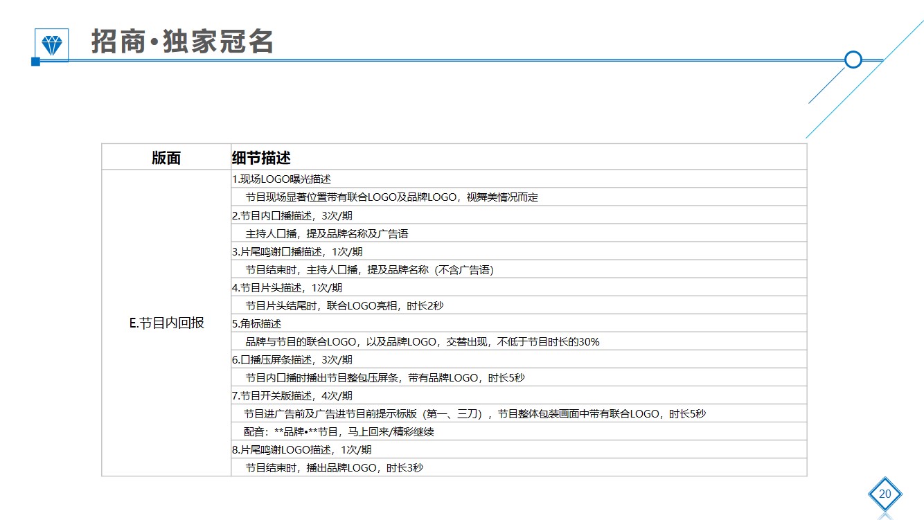Select the E.节目内回报 cell
Screen dimensions: 924x520
tap(166, 323)
